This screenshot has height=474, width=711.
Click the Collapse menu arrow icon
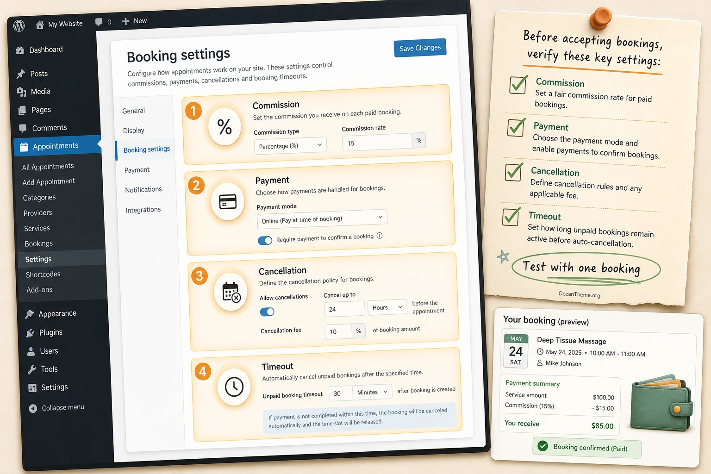[33, 409]
